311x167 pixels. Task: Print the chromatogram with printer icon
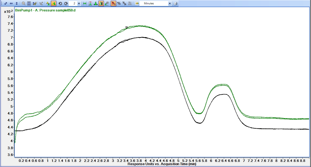click(x=176, y=3)
